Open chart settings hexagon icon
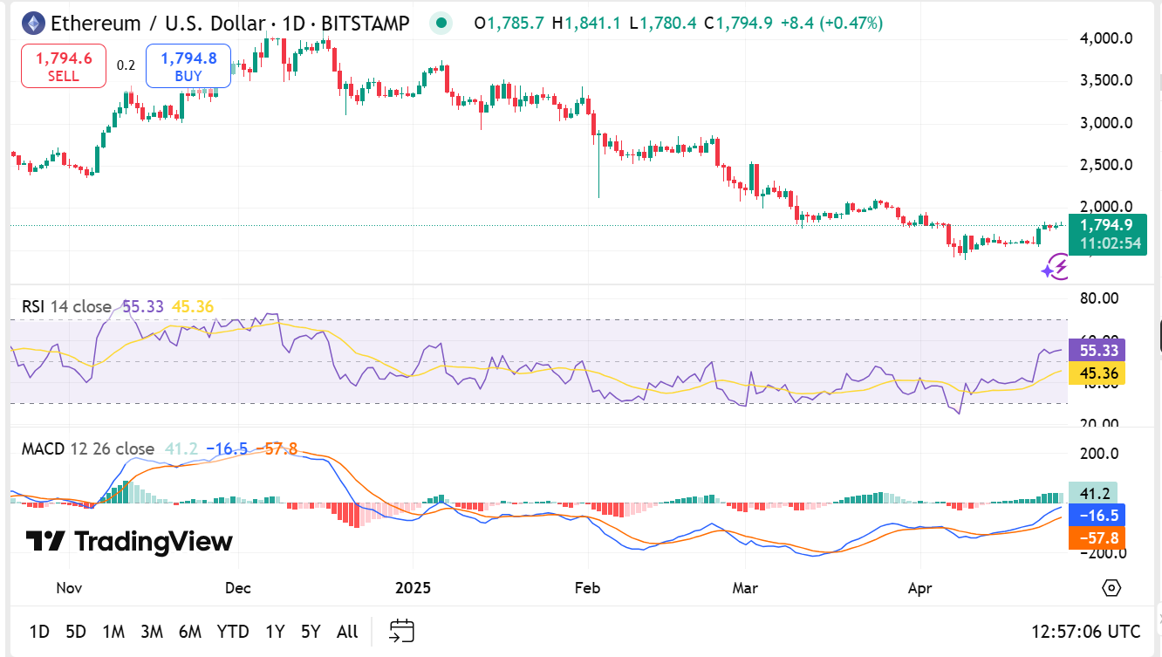 click(1111, 587)
